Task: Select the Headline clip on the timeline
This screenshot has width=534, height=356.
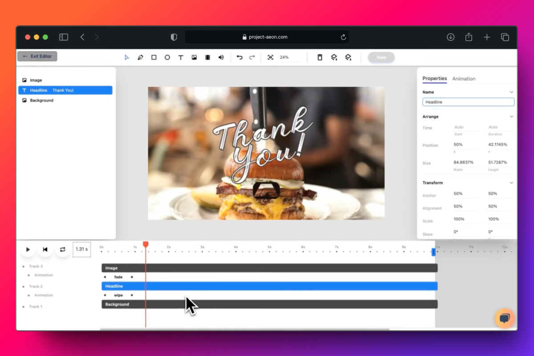Action: click(269, 286)
